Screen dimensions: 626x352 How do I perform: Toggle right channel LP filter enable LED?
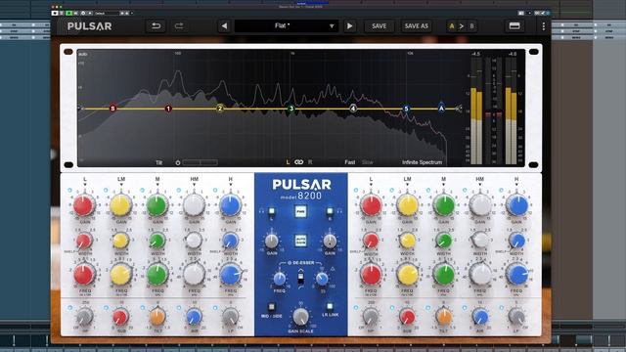(501, 308)
